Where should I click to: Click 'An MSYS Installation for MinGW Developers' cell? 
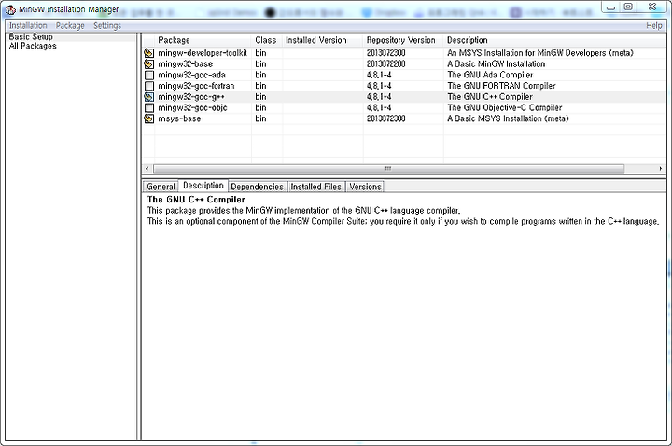point(540,53)
